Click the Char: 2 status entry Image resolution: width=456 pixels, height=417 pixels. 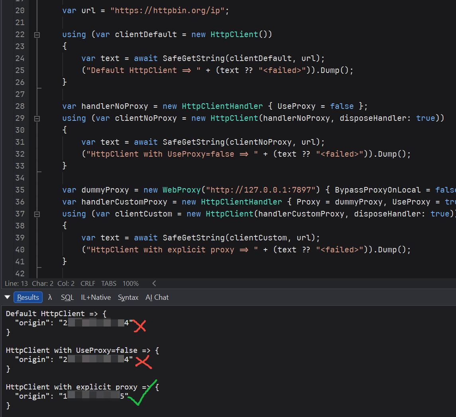pos(43,283)
